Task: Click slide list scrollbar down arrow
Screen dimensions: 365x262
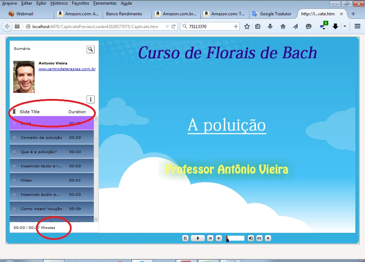Action: 96,220
